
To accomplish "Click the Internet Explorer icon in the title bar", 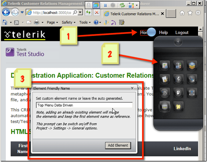I will coord(4,4).
